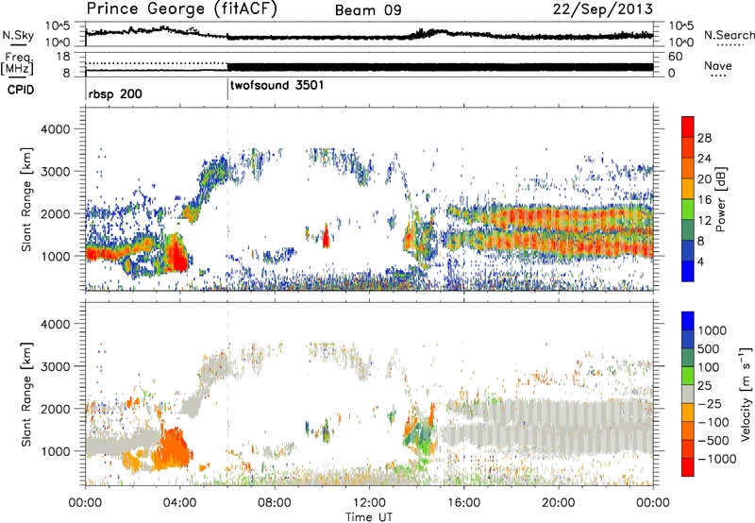Click the "08:00" time tick label
The height and width of the screenshot is (523, 755).
(x=275, y=503)
